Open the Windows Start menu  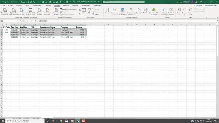point(3,121)
